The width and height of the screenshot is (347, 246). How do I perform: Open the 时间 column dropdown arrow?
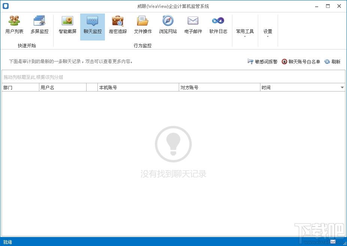(342, 88)
